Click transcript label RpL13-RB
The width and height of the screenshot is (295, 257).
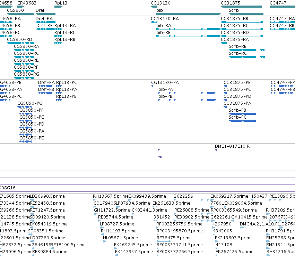coord(65,39)
